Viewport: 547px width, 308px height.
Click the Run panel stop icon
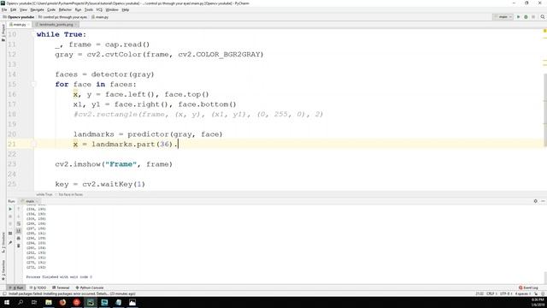click(10, 216)
